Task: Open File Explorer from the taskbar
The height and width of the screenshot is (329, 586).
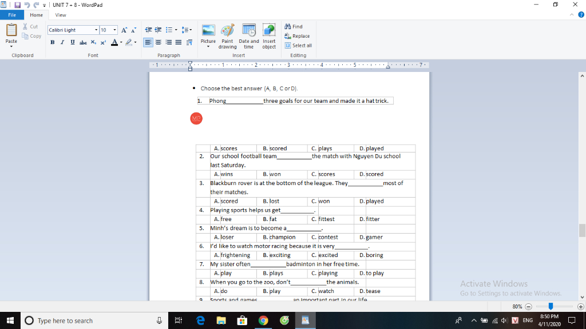Action: coord(221,320)
